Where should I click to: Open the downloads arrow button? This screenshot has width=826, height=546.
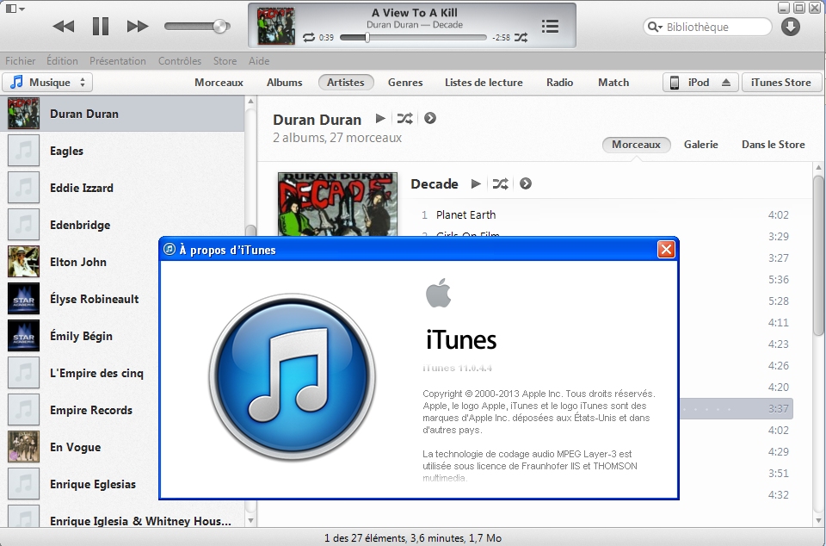coord(790,27)
